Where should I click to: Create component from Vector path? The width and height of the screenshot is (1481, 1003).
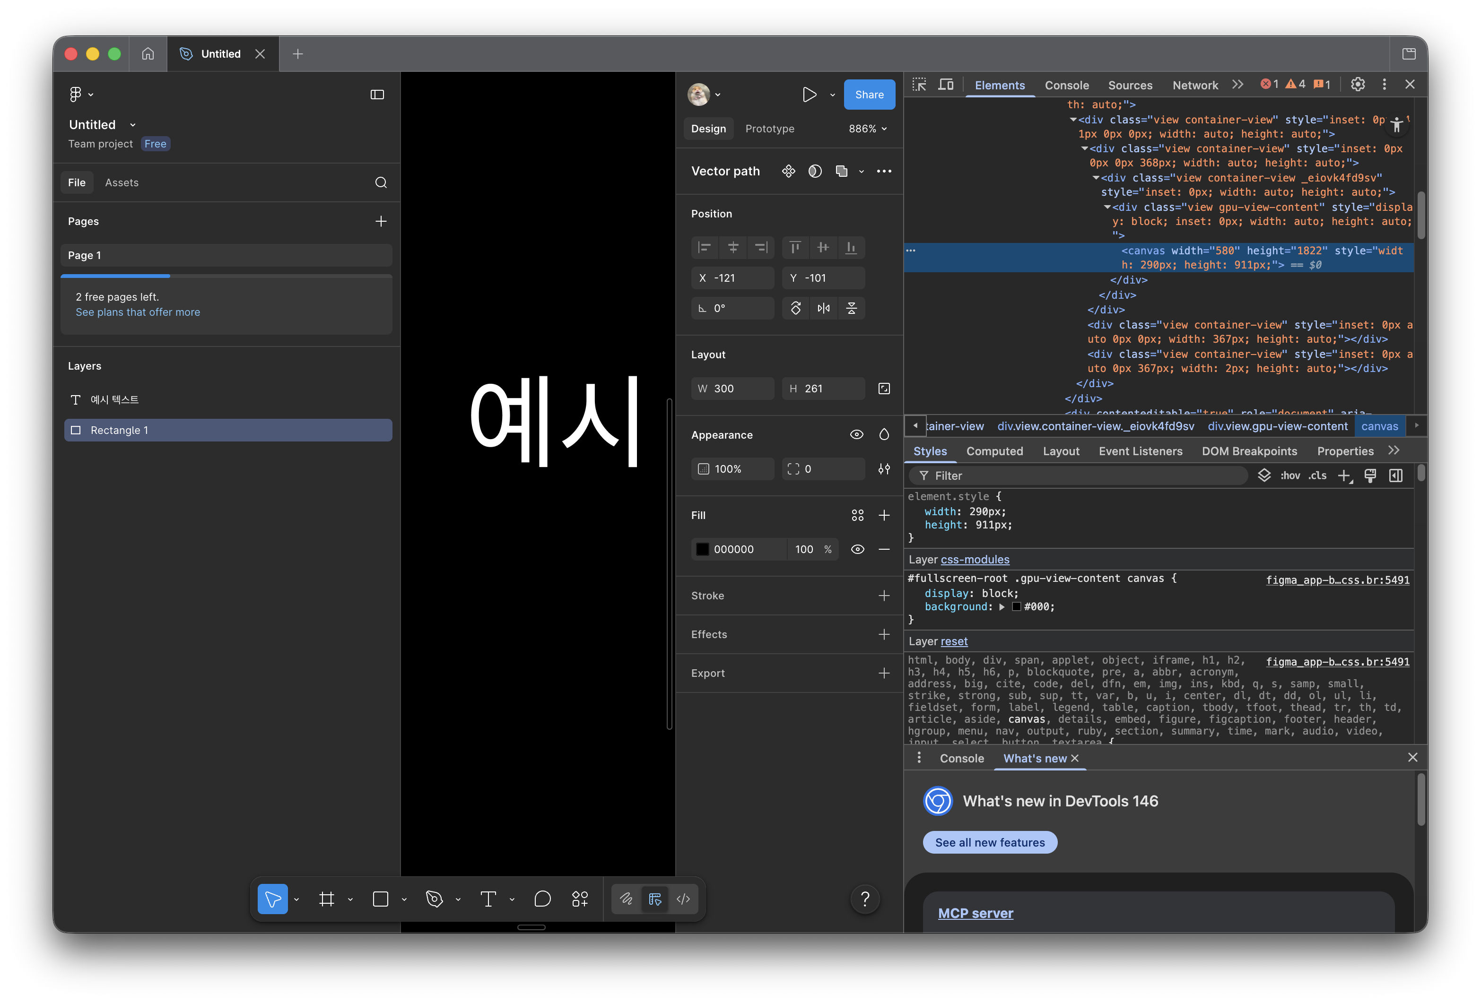click(788, 171)
